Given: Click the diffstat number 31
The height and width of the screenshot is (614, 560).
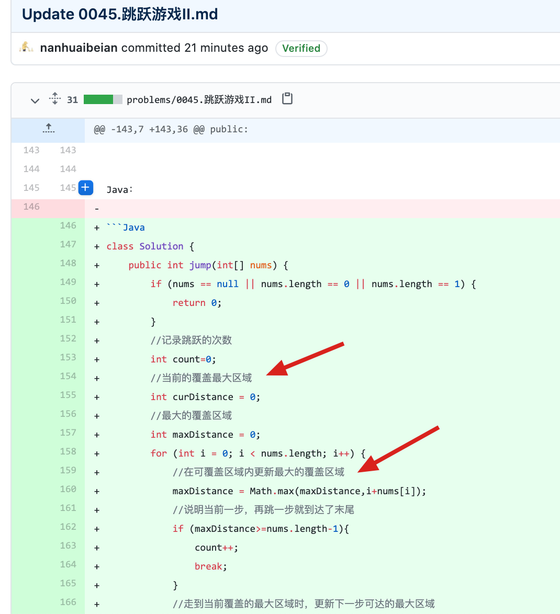Looking at the screenshot, I should coord(73,100).
